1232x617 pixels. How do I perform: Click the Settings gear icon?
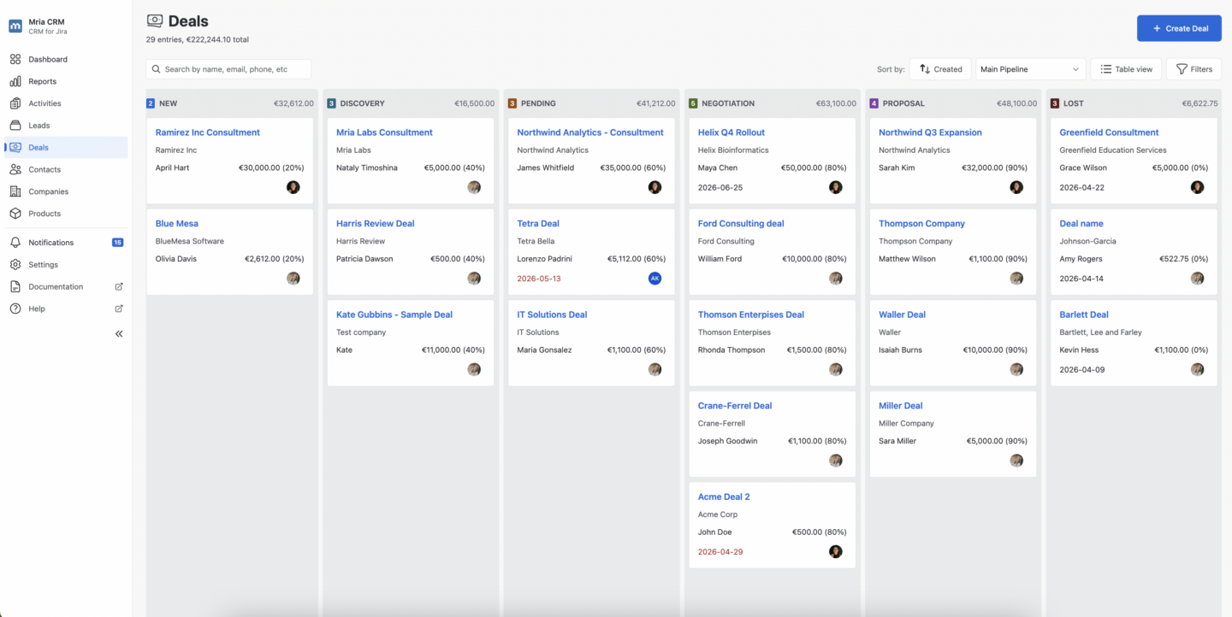15,265
